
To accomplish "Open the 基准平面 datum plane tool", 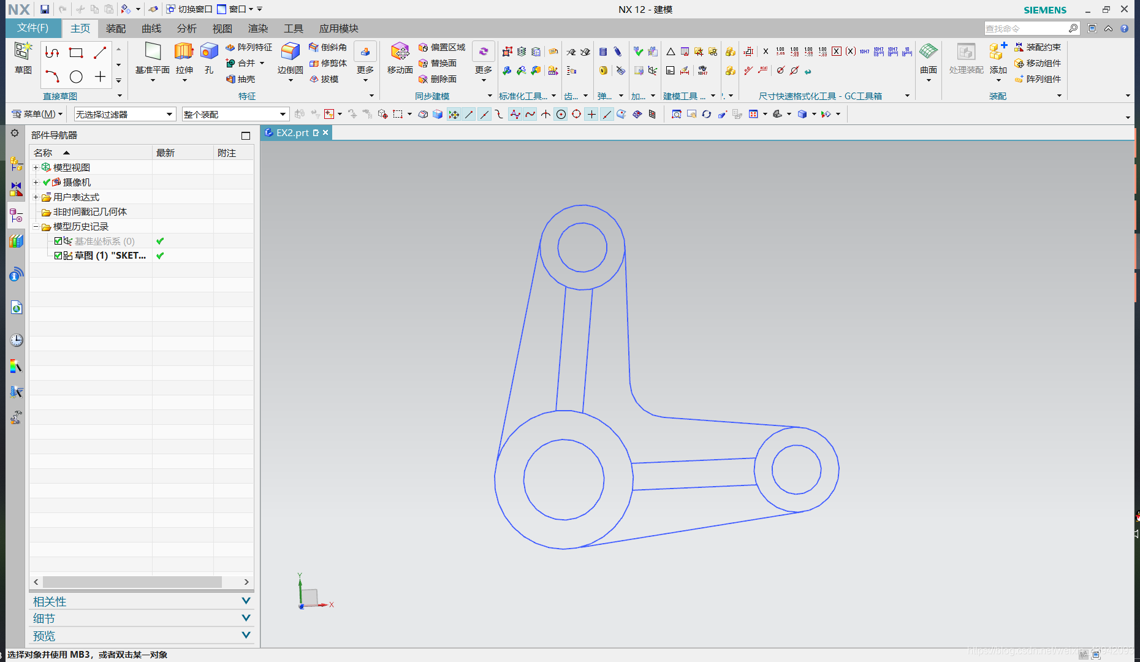I will coord(153,59).
